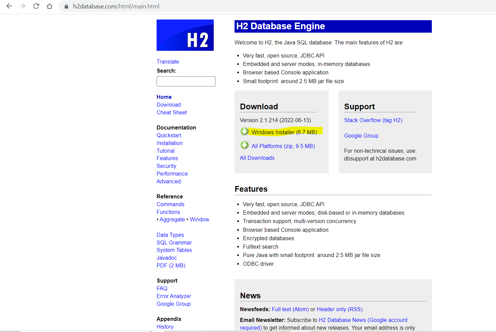The image size is (496, 332).
Task: Open the sidebar Google Group link
Action: click(x=174, y=304)
